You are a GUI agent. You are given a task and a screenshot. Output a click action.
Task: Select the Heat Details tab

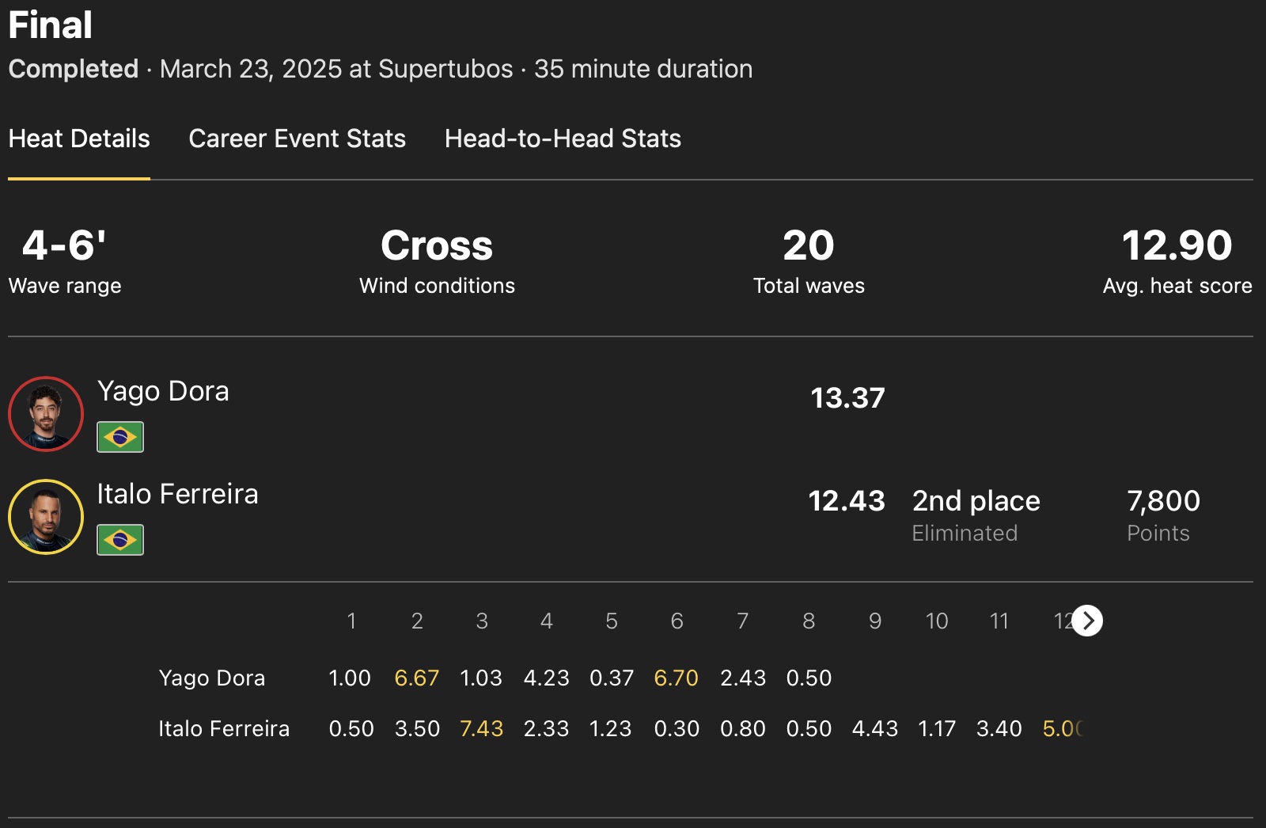pyautogui.click(x=79, y=139)
